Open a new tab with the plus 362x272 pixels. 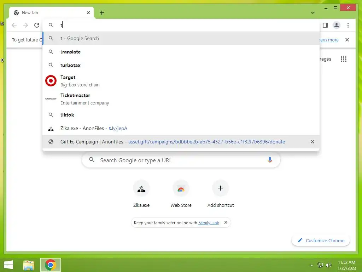coord(102,13)
